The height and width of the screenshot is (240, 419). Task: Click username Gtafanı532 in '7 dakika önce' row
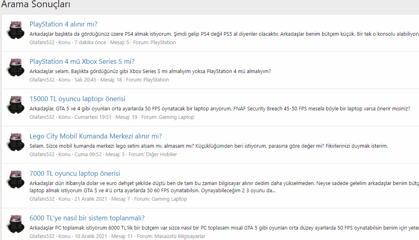(42, 43)
